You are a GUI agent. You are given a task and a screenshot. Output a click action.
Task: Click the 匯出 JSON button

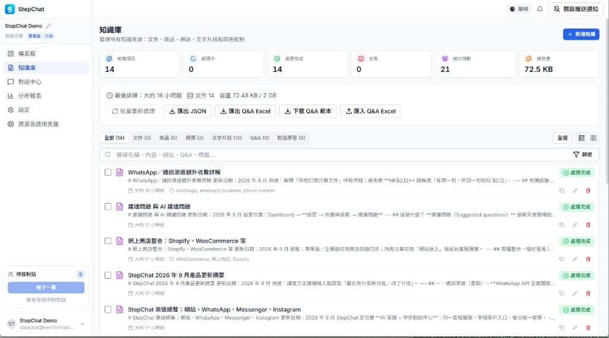(187, 111)
